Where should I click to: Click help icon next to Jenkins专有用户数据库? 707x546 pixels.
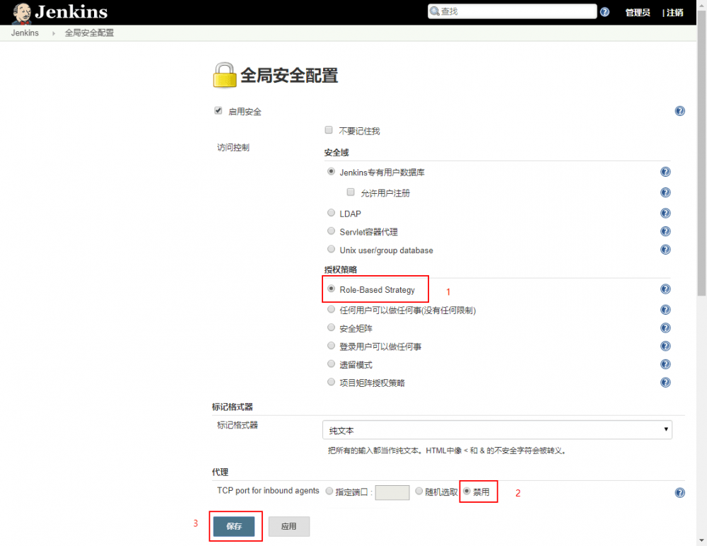tap(665, 171)
